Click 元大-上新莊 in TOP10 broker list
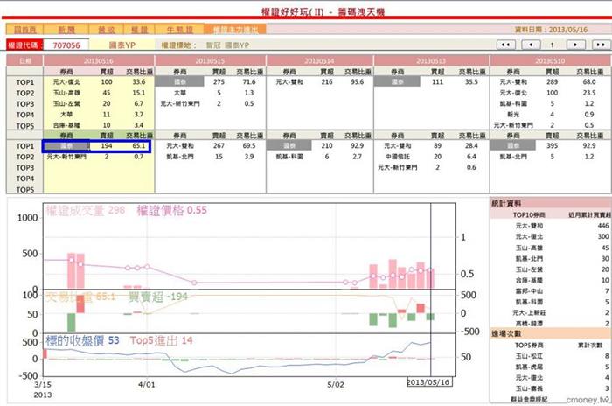 (x=529, y=313)
